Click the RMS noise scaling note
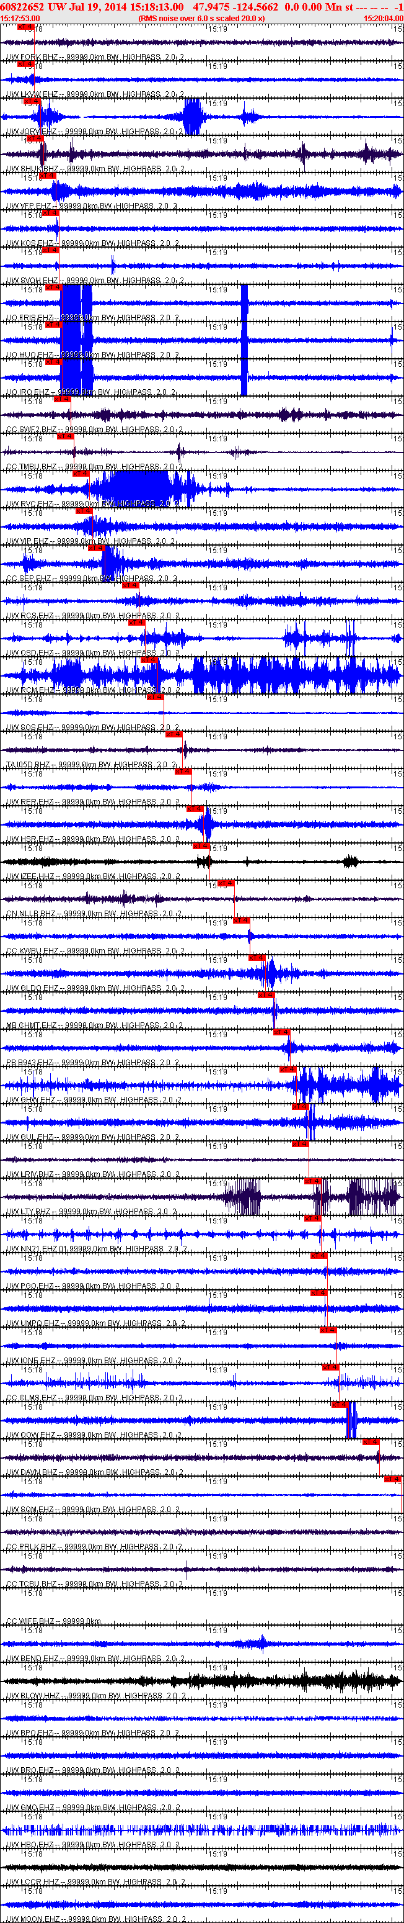The width and height of the screenshot is (404, 1923). 201,18
